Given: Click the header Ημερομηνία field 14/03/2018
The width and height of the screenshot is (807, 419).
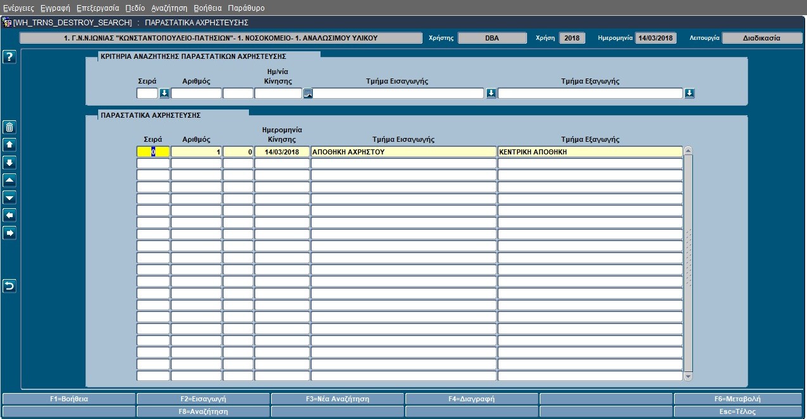Looking at the screenshot, I should coord(656,38).
